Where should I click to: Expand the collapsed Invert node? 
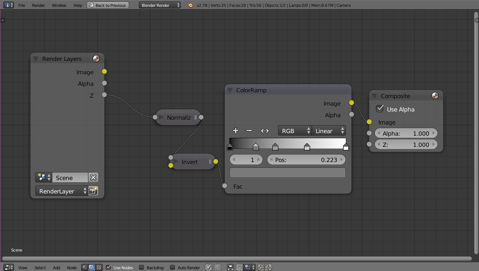click(176, 162)
